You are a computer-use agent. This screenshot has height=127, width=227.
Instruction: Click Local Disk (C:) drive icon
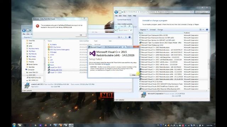point(27,72)
